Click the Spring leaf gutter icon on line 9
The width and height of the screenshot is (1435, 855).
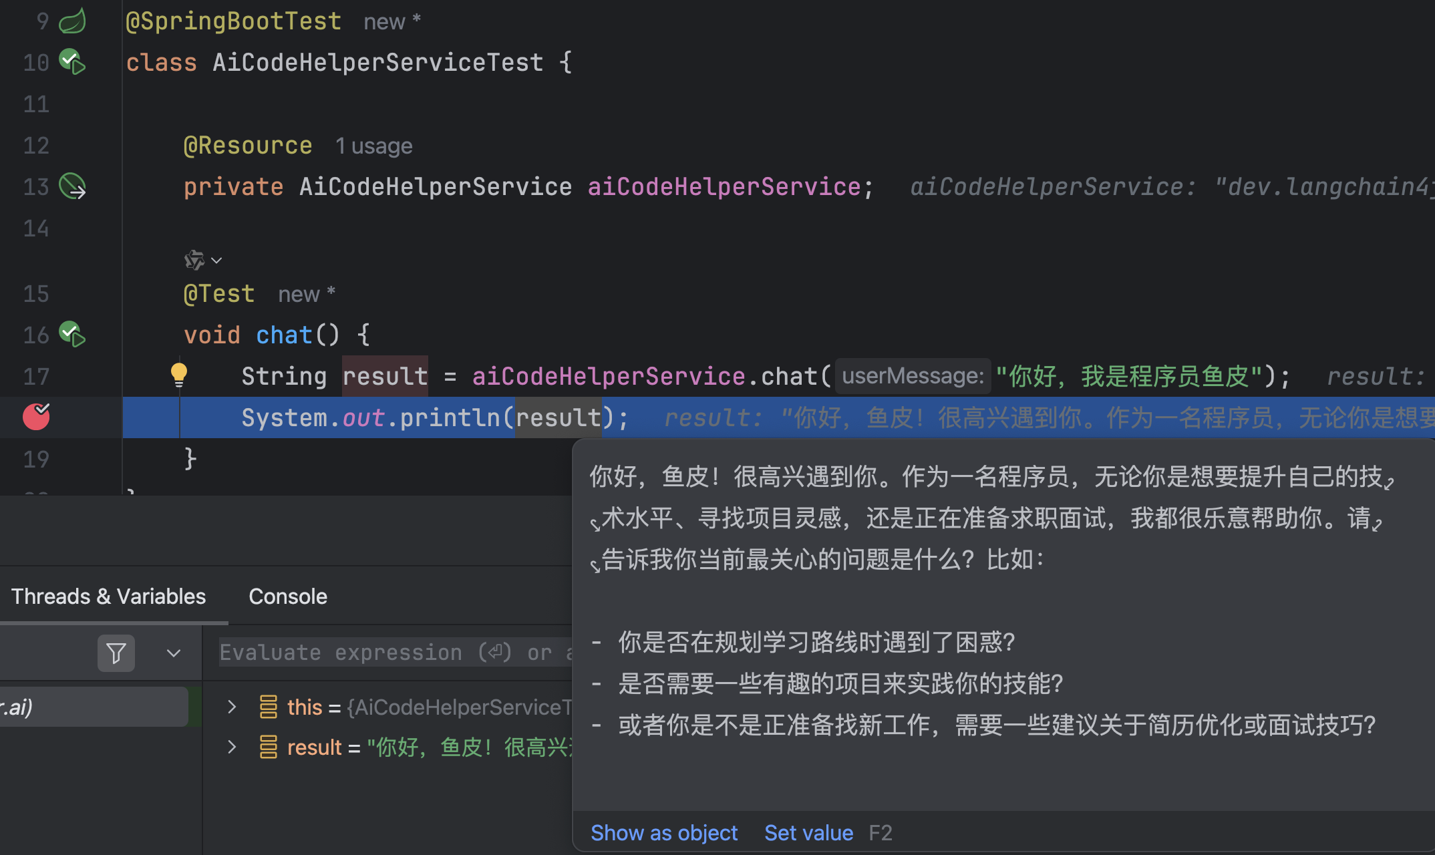tap(72, 21)
